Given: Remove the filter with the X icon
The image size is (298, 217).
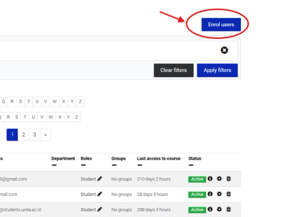Looking at the screenshot, I should pos(224,50).
